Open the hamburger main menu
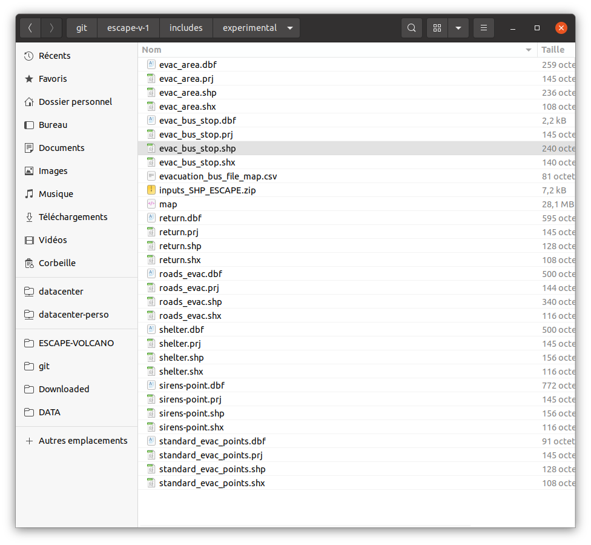This screenshot has height=545, width=591. coord(483,28)
